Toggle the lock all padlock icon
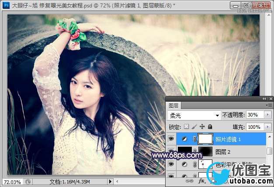The width and height of the screenshot is (274, 187). tap(210, 127)
